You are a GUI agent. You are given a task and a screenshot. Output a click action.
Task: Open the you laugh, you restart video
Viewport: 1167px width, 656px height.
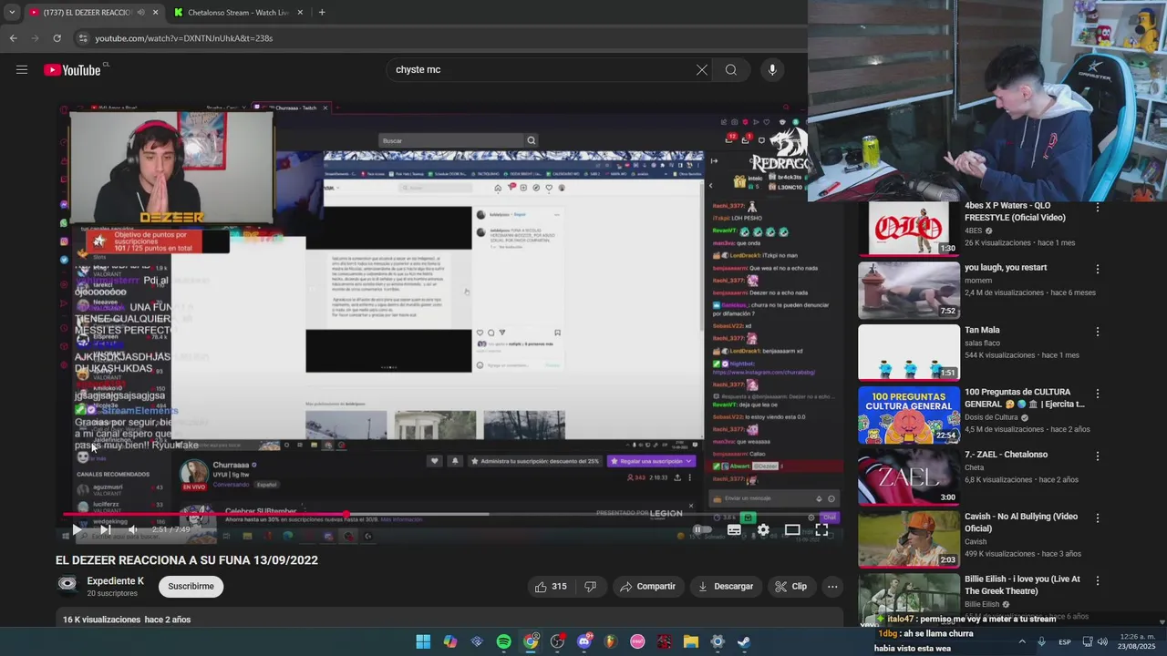(x=909, y=290)
